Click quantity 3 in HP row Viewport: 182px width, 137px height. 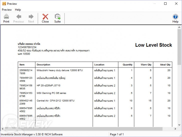(x=131, y=85)
